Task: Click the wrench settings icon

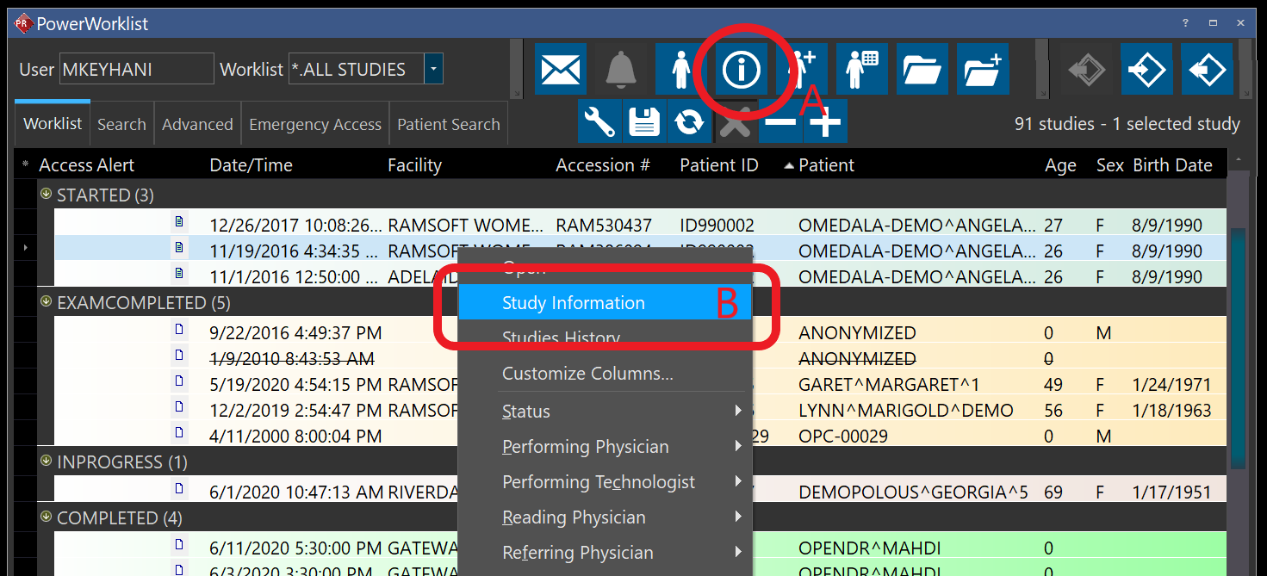Action: click(x=599, y=122)
